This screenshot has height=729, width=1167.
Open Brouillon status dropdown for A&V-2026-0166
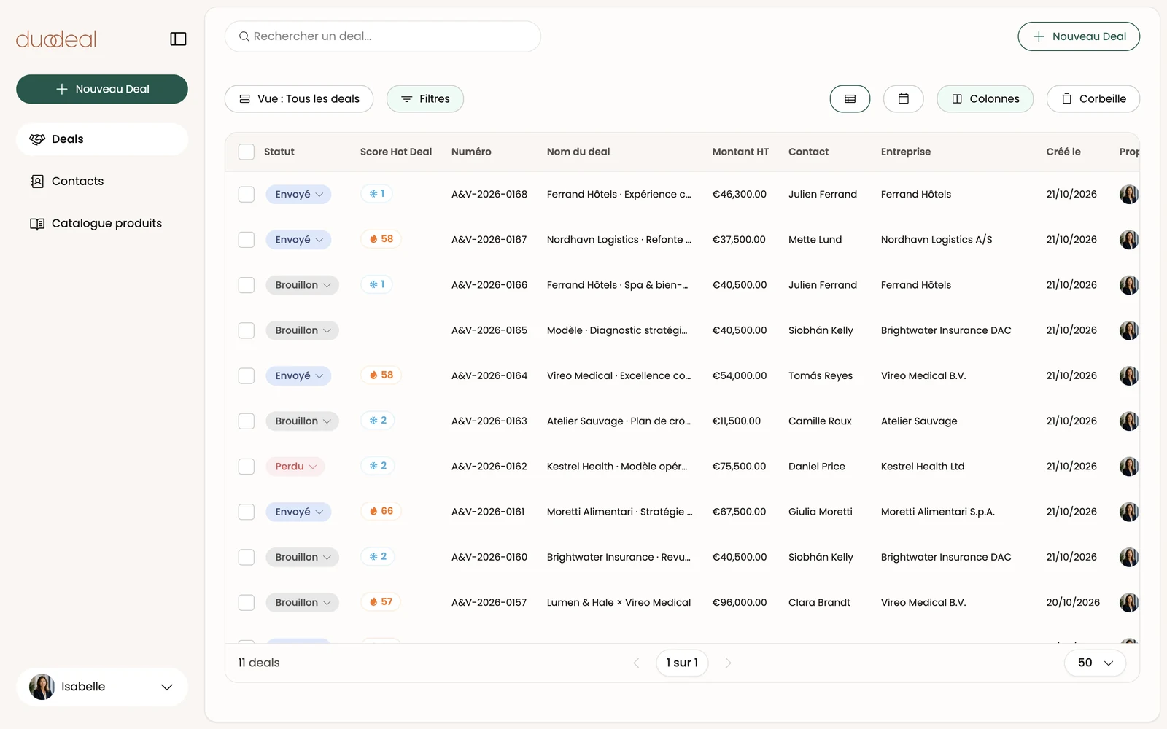302,285
